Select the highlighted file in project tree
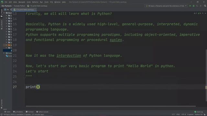 click(7, 50)
